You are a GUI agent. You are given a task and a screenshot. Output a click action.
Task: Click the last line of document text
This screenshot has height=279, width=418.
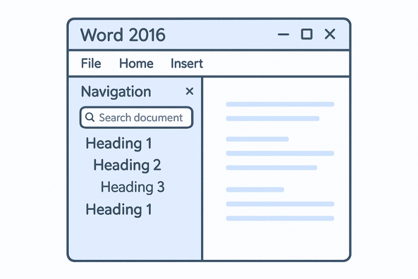(x=280, y=218)
